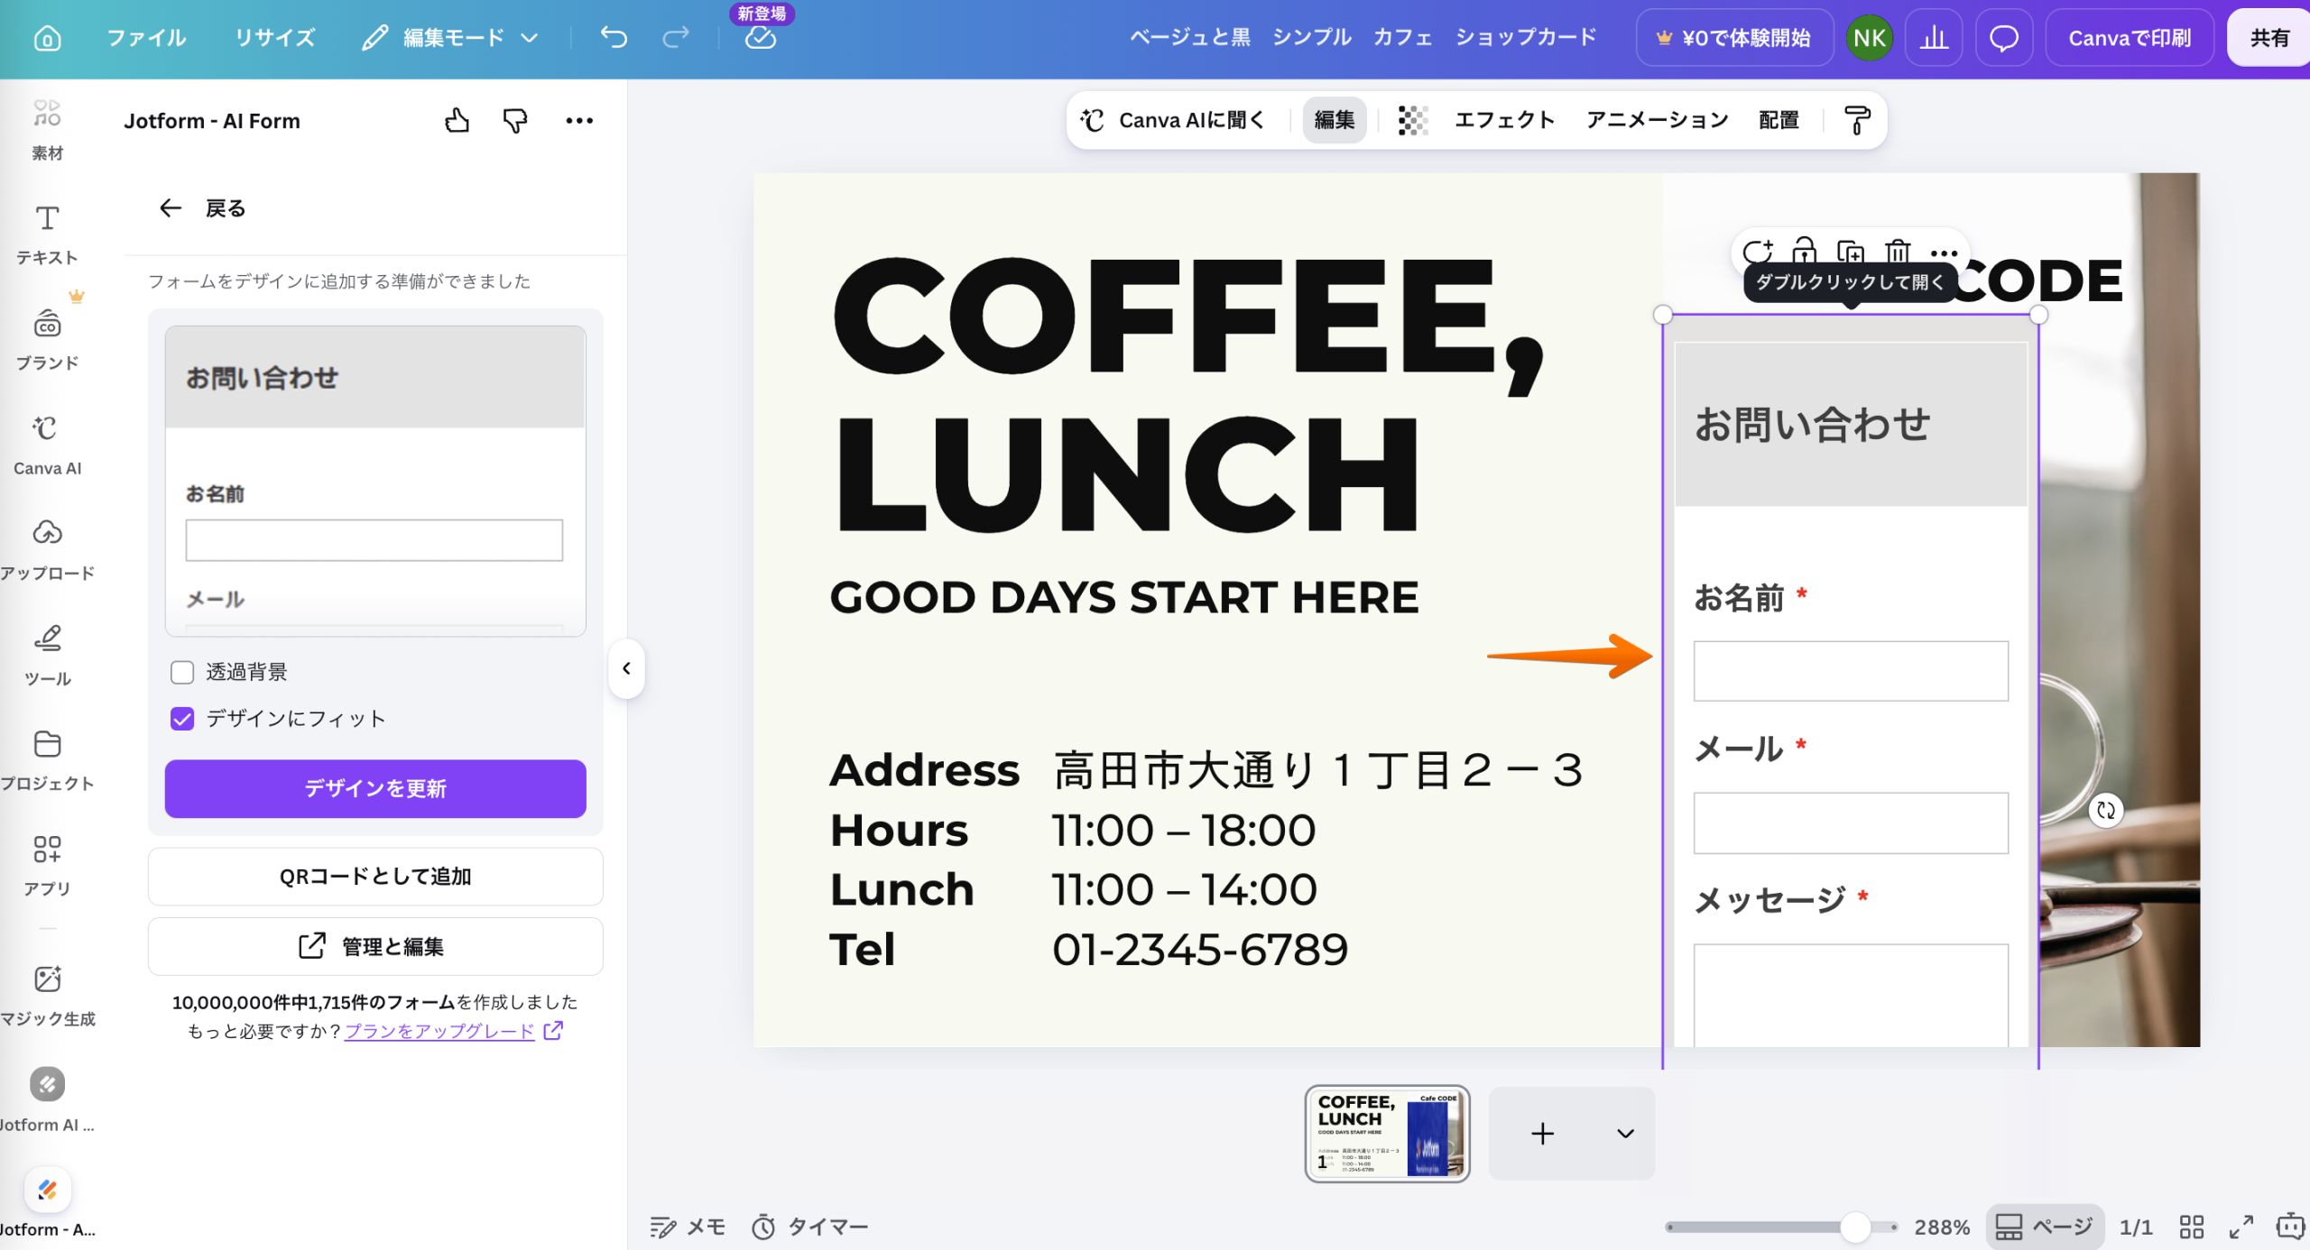This screenshot has height=1250, width=2310.
Task: Click 管理と編集 button
Action: [x=375, y=946]
